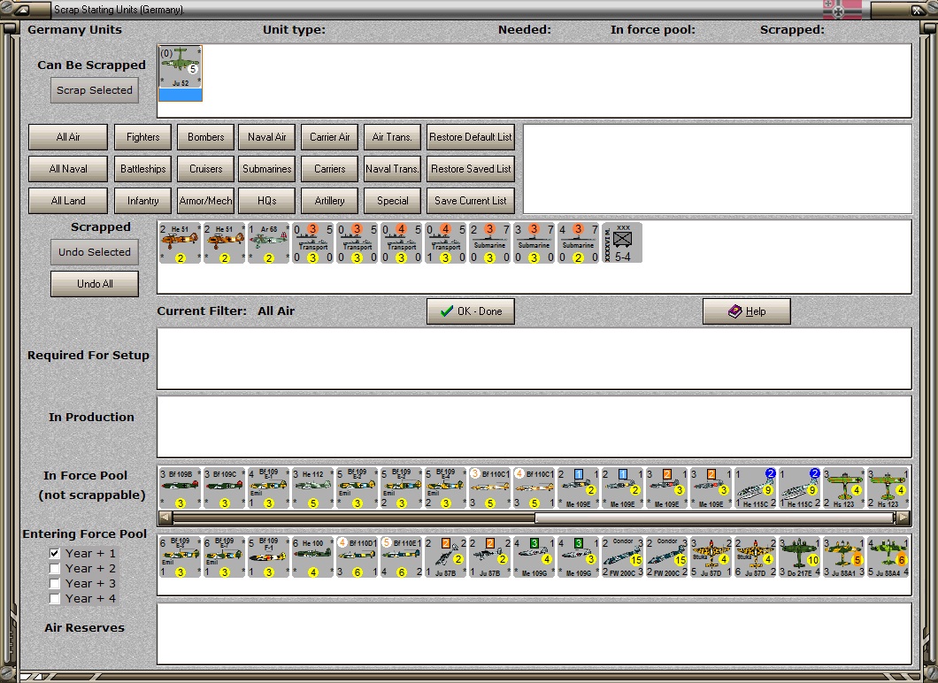Select the Ju 88A4 bomber counter
Screen dimensions: 938x683
888,556
